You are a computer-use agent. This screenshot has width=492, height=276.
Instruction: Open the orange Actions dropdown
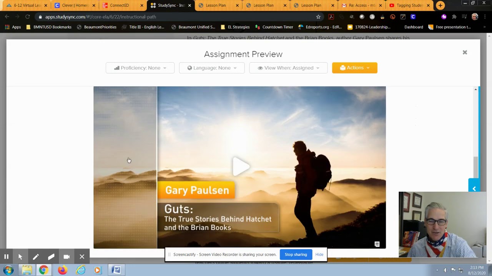pyautogui.click(x=354, y=68)
